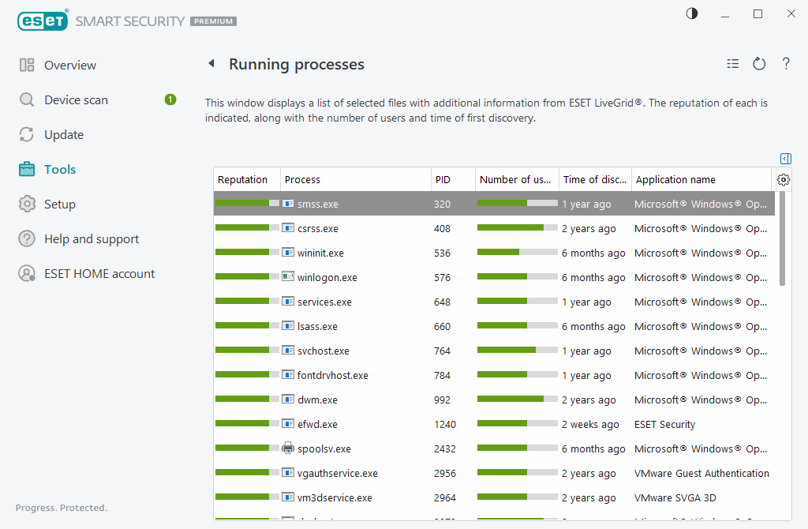
Task: Toggle the dark/light contrast mode icon
Action: 692,13
